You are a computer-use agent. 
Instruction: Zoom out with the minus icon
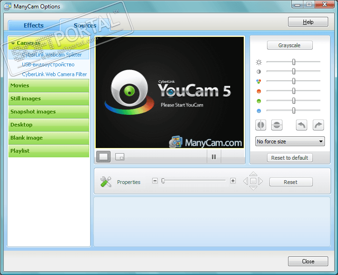[x=155, y=181]
